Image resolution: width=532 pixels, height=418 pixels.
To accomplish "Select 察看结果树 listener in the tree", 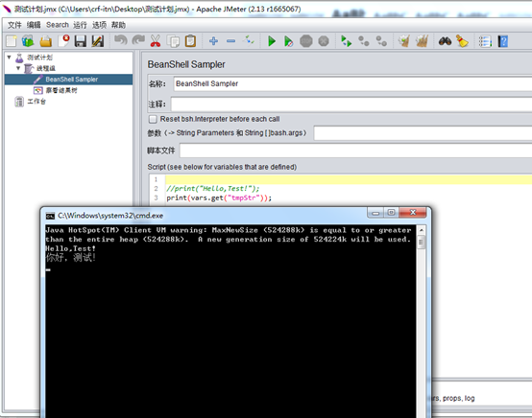I will 61,90.
